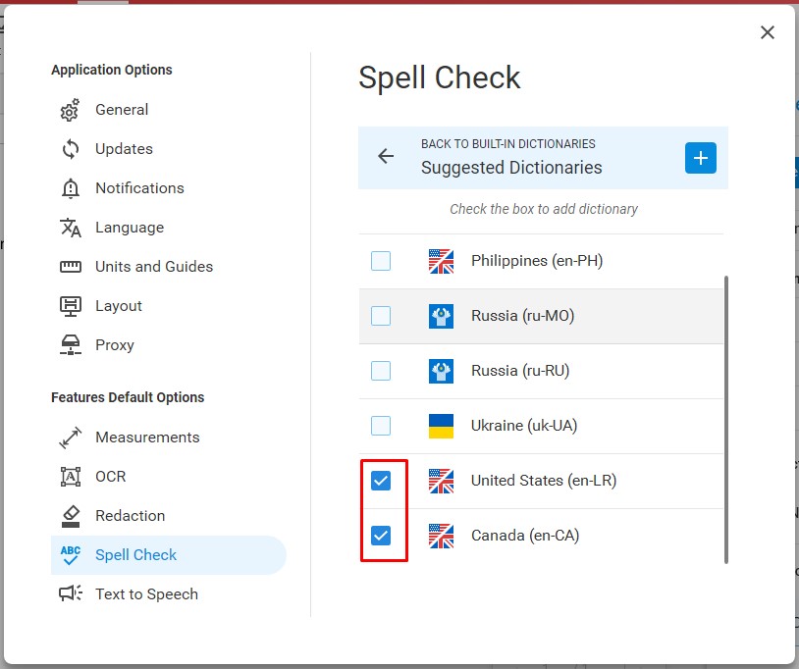Click the 'Check the box to add dictionary' hint

point(544,209)
